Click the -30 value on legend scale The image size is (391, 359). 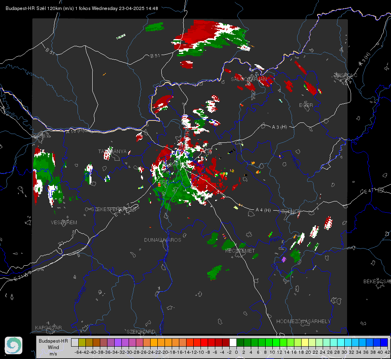pyautogui.click(x=129, y=352)
